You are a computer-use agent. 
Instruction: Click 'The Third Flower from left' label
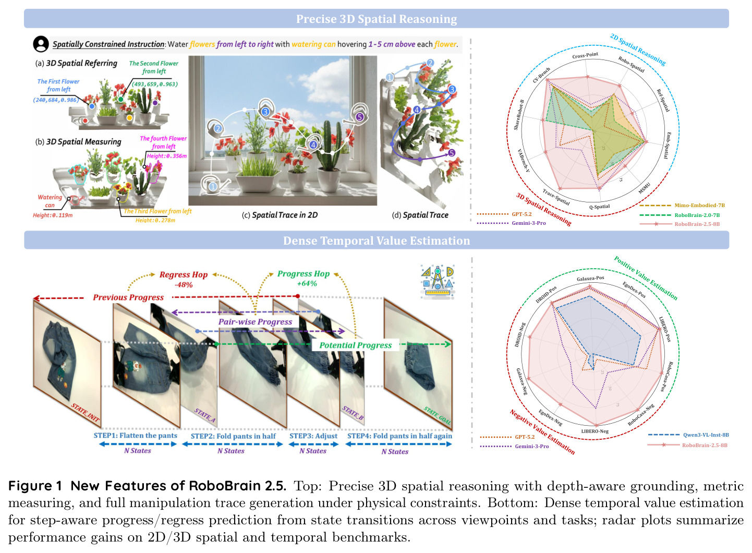click(x=157, y=211)
